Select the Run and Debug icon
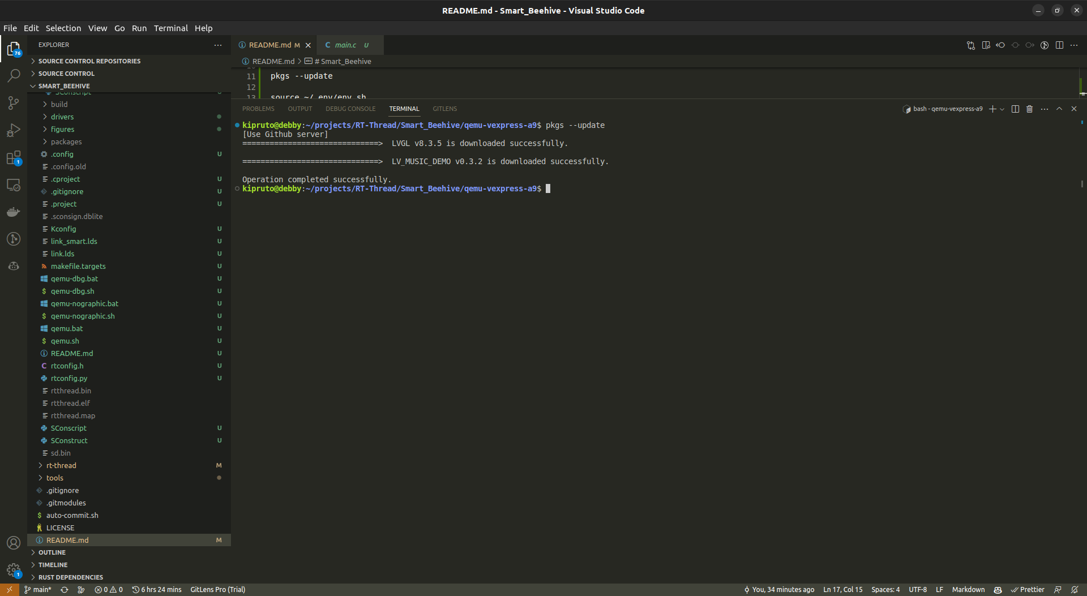 [x=14, y=130]
